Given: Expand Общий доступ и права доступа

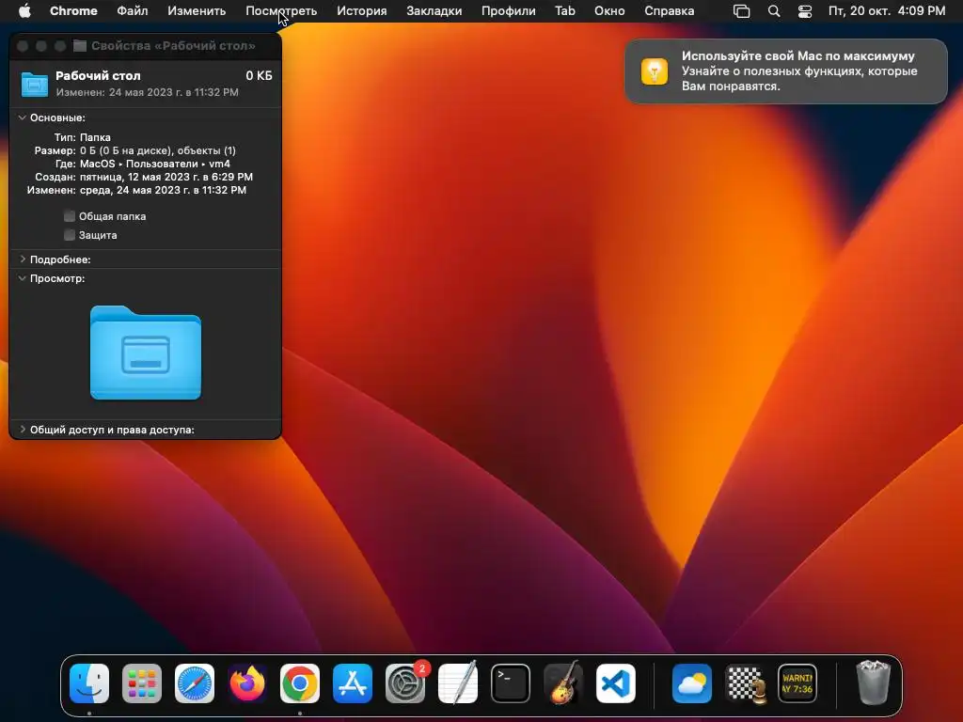Looking at the screenshot, I should point(23,429).
